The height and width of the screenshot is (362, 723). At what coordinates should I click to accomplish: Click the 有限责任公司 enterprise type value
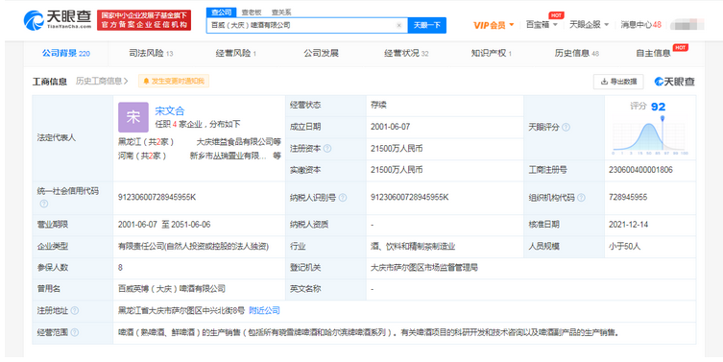click(x=193, y=246)
